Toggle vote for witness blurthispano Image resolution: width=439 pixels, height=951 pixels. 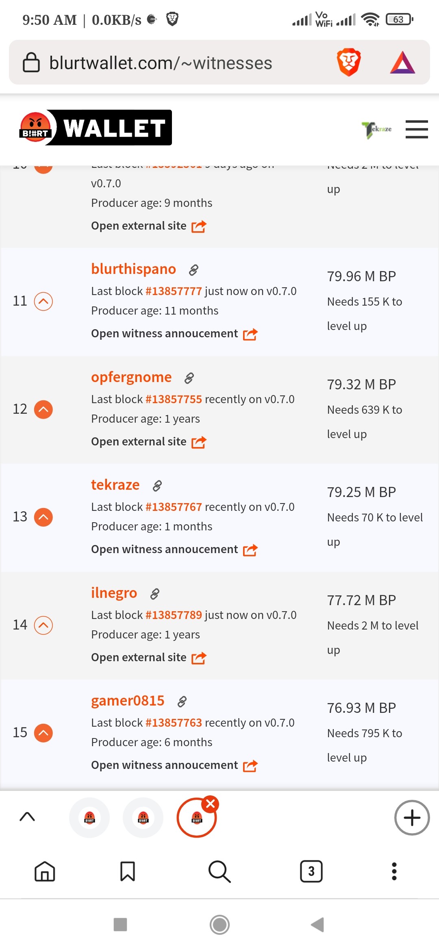[x=43, y=301]
